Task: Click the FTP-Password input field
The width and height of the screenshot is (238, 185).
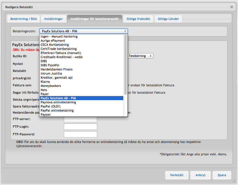Action: 81,134
